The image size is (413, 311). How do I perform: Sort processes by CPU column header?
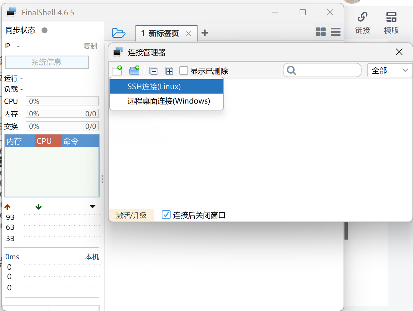[x=48, y=141]
